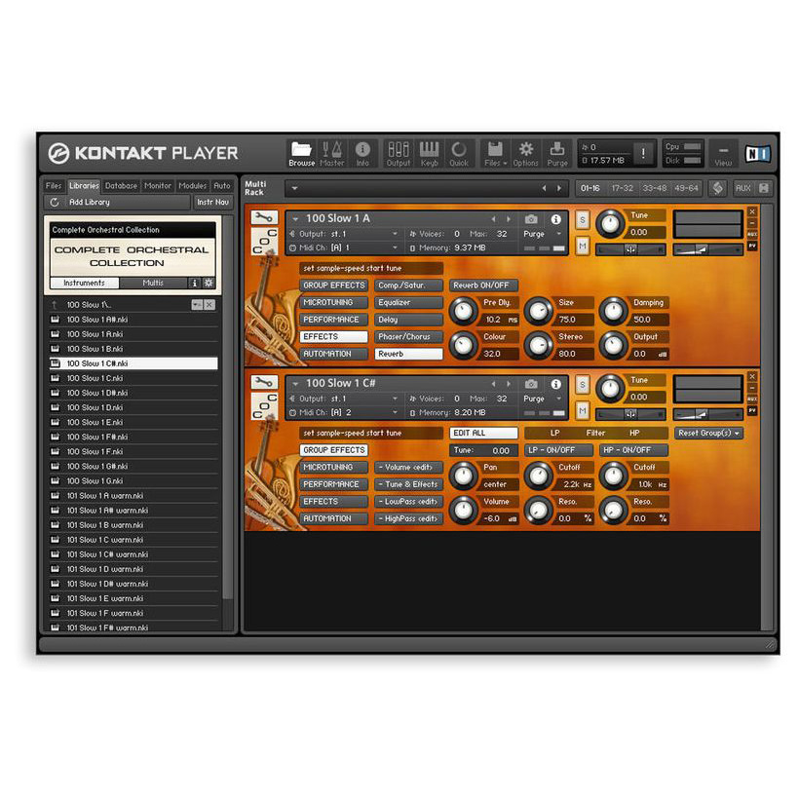Screen dimensions: 799x799
Task: Open the library Multis tab
Action: pos(153,283)
